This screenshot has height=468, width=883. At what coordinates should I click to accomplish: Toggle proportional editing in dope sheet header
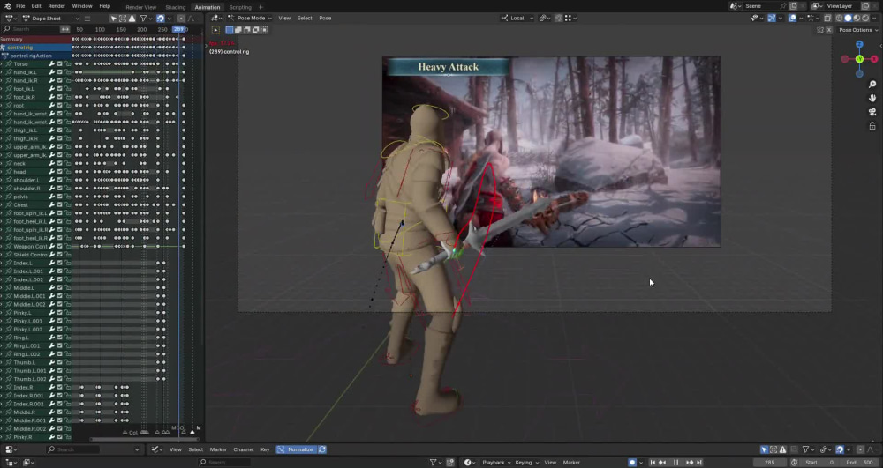181,19
